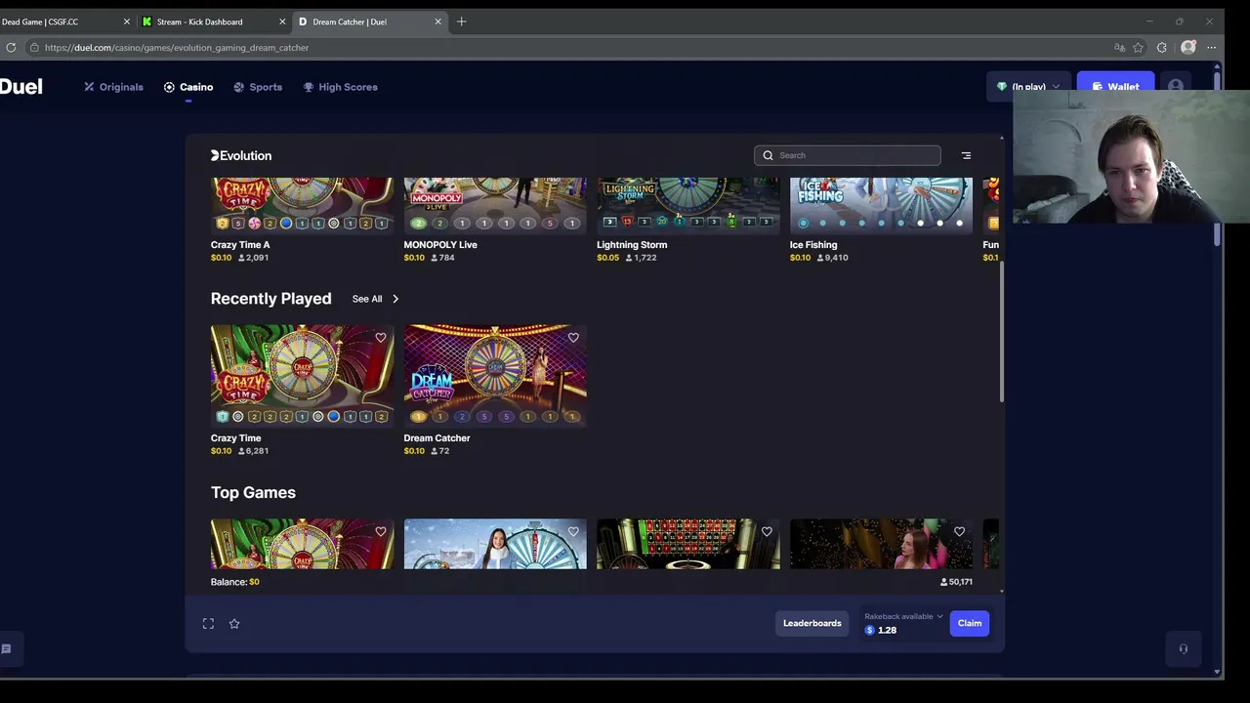Close the Stream - Kick Dashboard tab
The height and width of the screenshot is (703, 1250).
pos(282,21)
